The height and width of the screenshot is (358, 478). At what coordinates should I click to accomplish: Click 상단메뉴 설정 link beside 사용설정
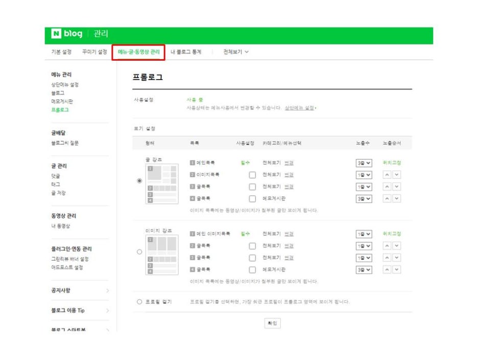click(x=300, y=108)
